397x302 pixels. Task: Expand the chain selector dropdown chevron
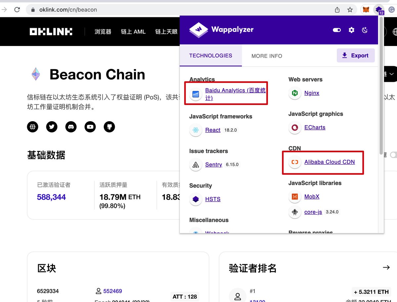pos(391,74)
